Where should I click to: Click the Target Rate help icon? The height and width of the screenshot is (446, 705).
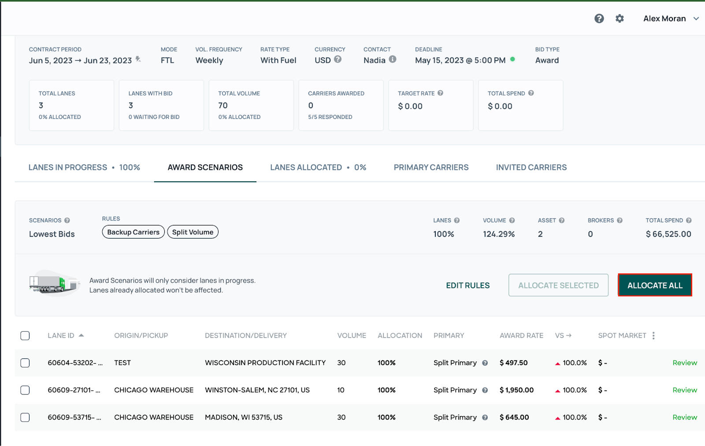pos(440,93)
